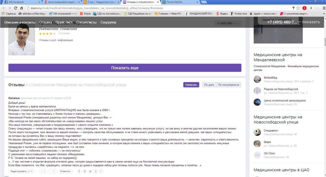The height and width of the screenshot is (177, 326).
Task: Open the red round Yandex extension
Action: pyautogui.click(x=304, y=8)
